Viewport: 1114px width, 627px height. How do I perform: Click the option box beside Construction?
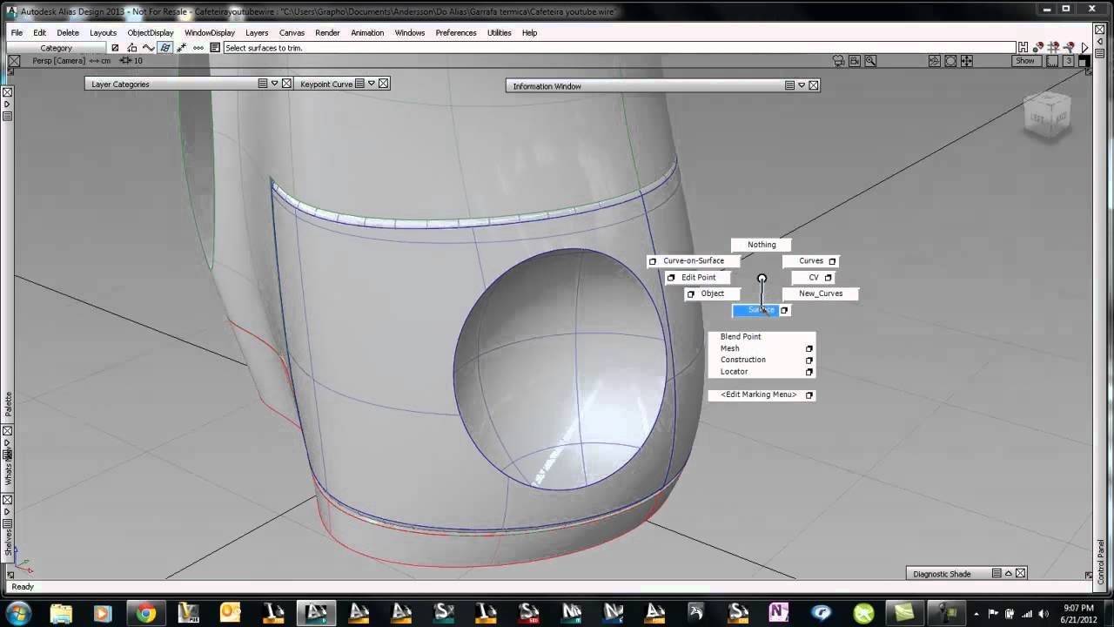click(809, 360)
